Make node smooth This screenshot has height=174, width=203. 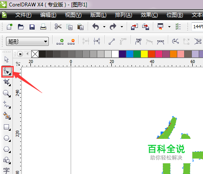tap(149, 42)
